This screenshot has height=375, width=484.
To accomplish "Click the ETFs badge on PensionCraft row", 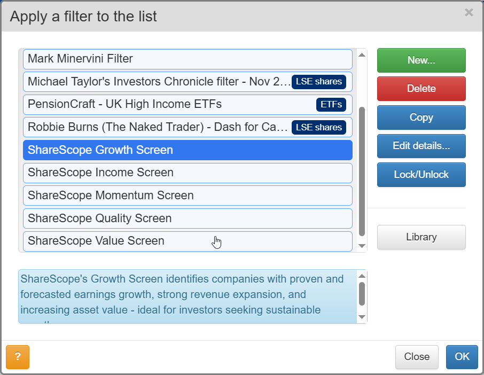I will point(331,105).
